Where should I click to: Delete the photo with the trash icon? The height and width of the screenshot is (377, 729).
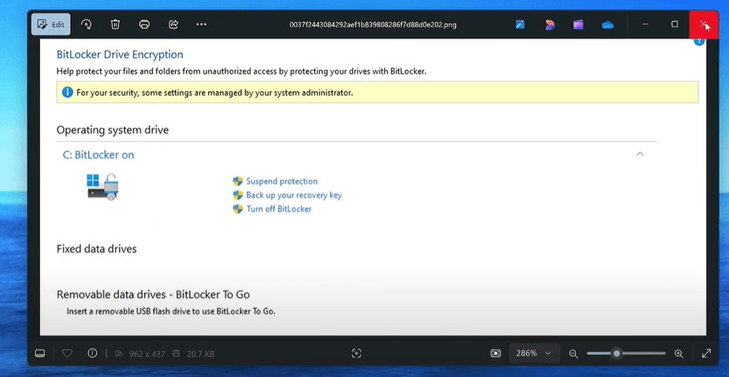pyautogui.click(x=115, y=24)
